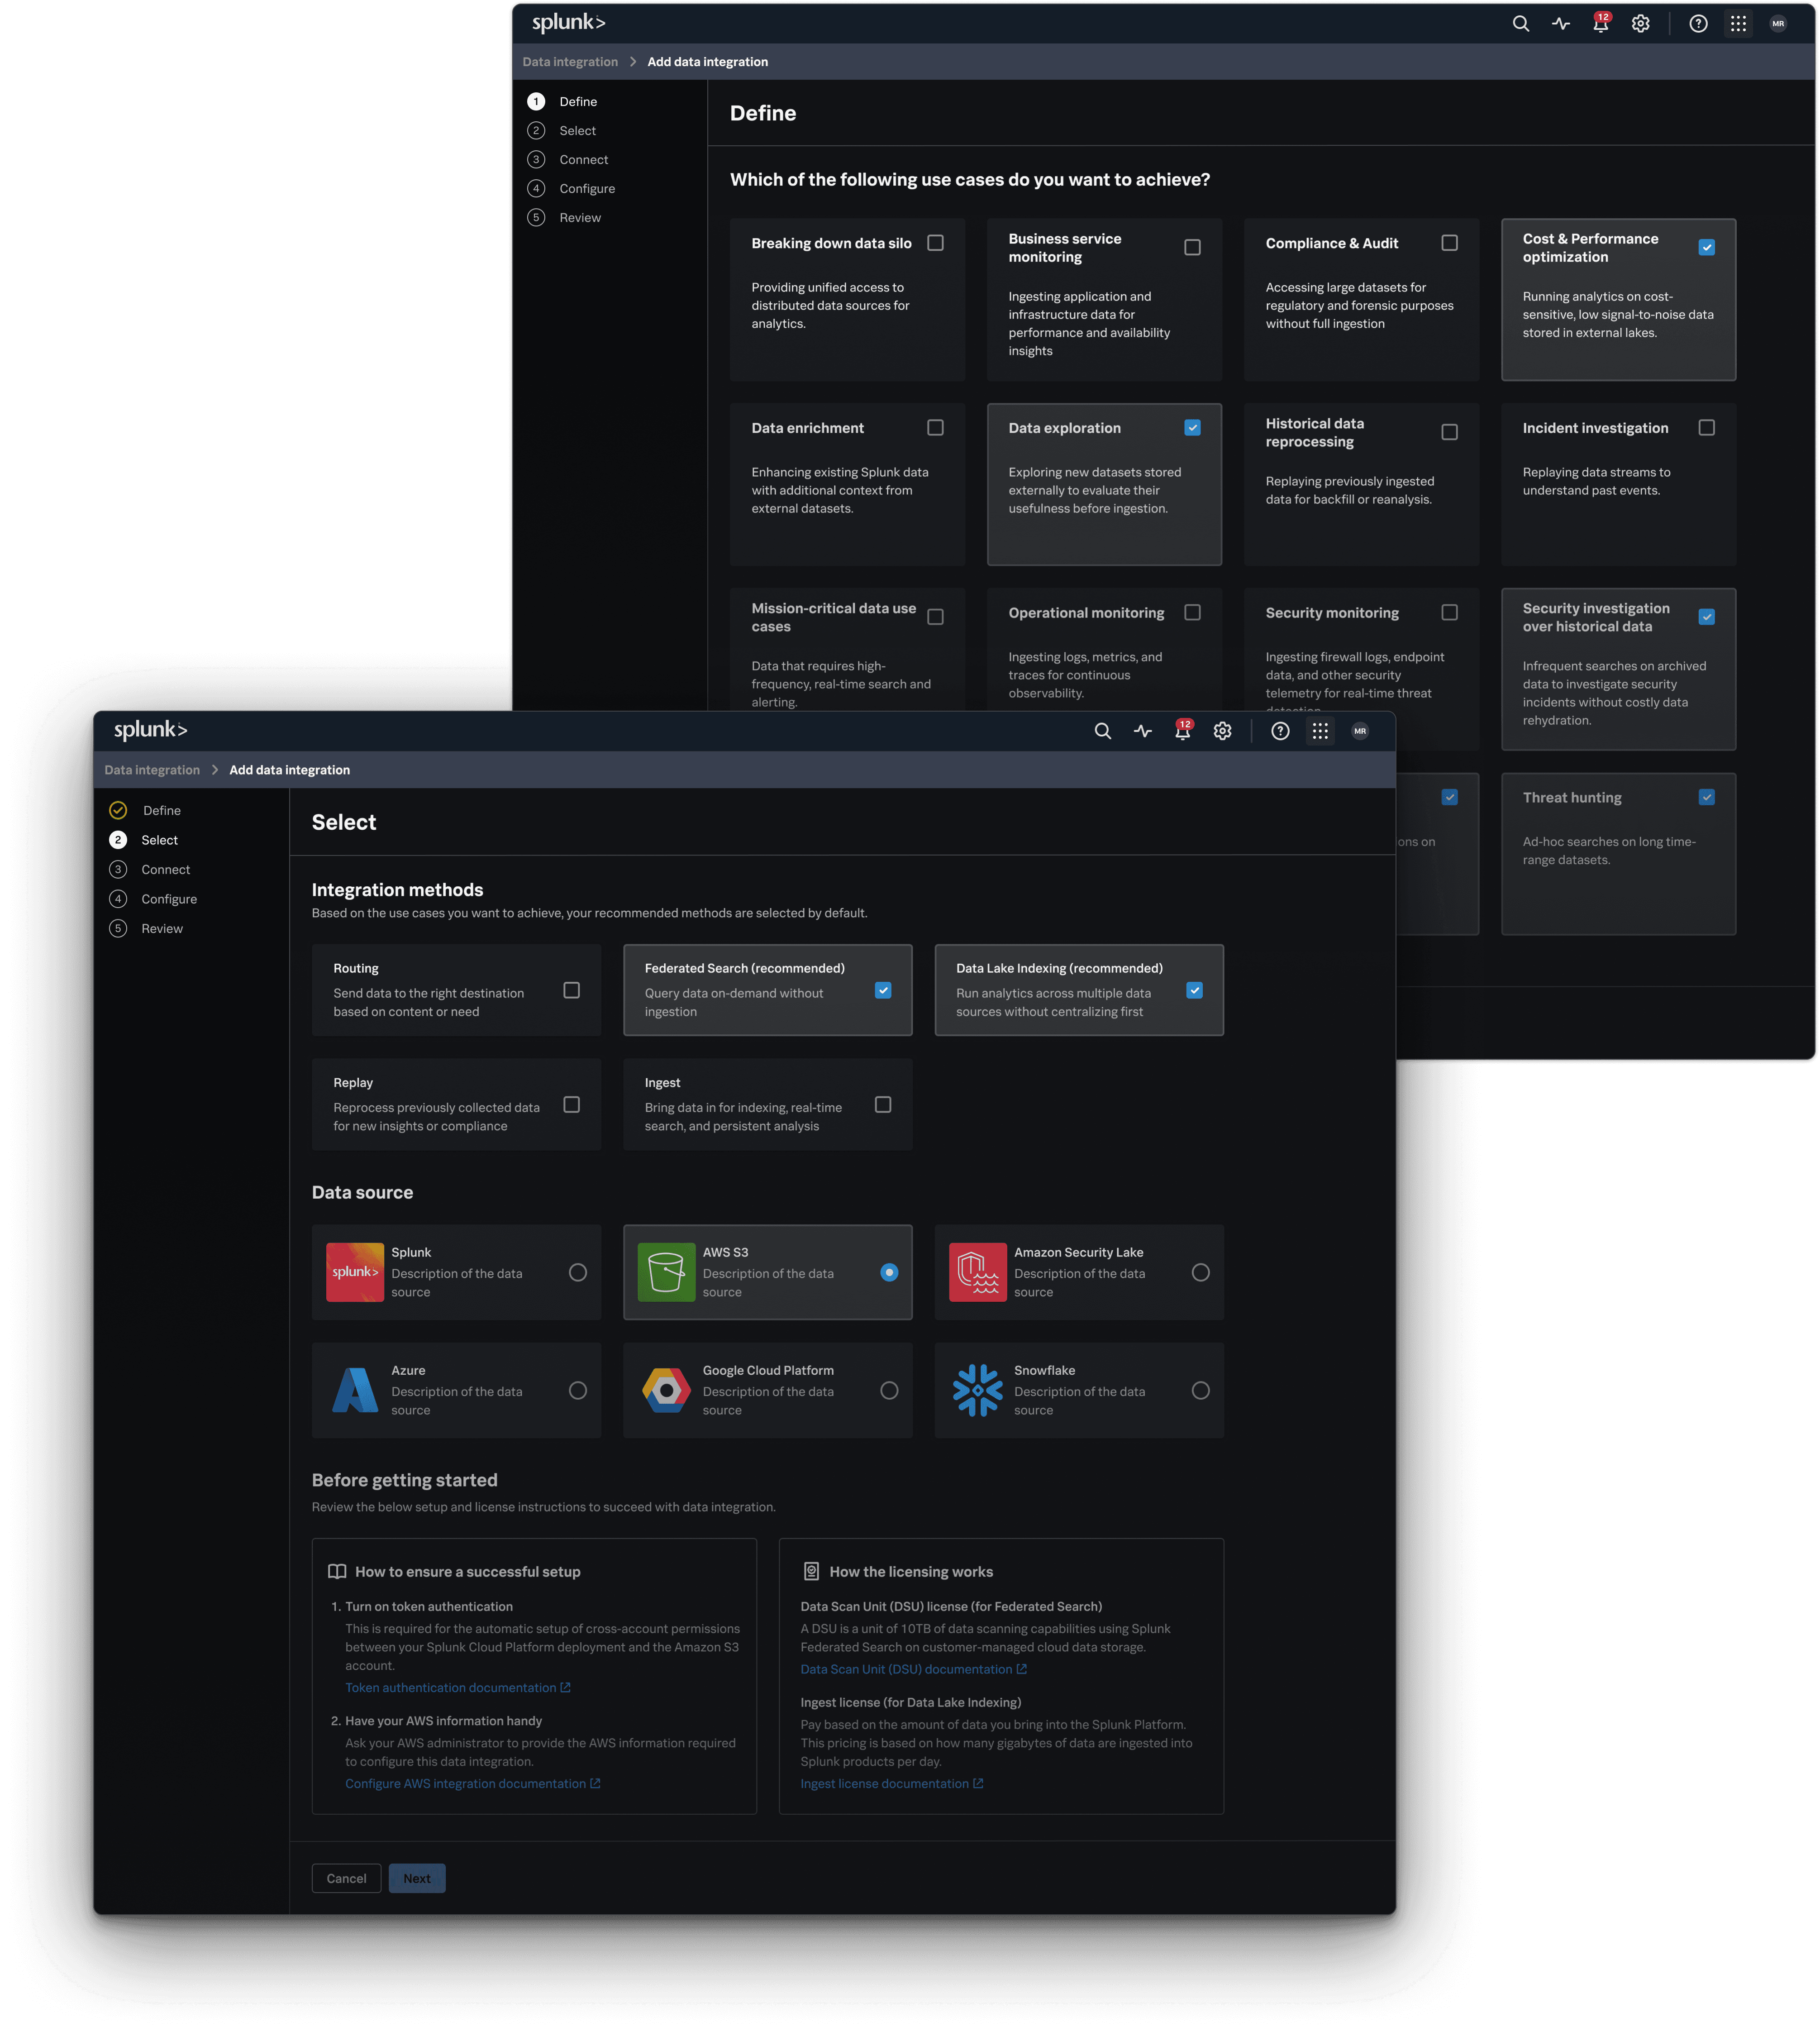Check the Compliance & Audit use case
Screen dimensions: 1820x2032
pos(1449,243)
